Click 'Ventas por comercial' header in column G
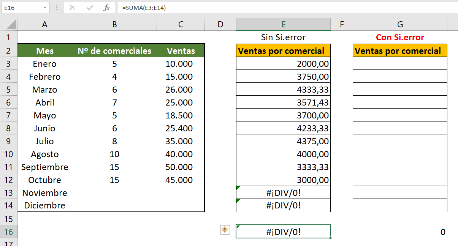The image size is (458, 246). pos(400,50)
